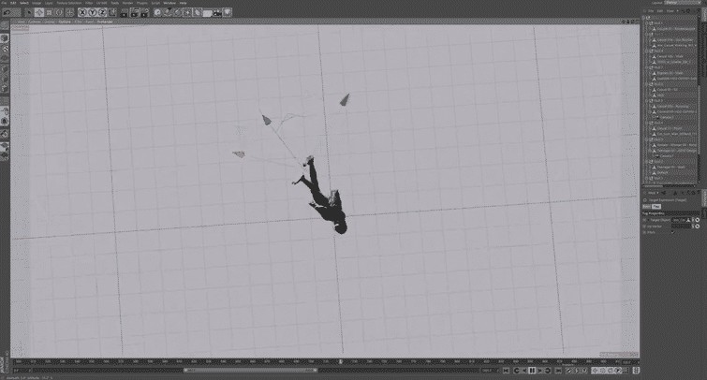Click the Up Vector link field
This screenshot has width=707, height=380.
[681, 227]
